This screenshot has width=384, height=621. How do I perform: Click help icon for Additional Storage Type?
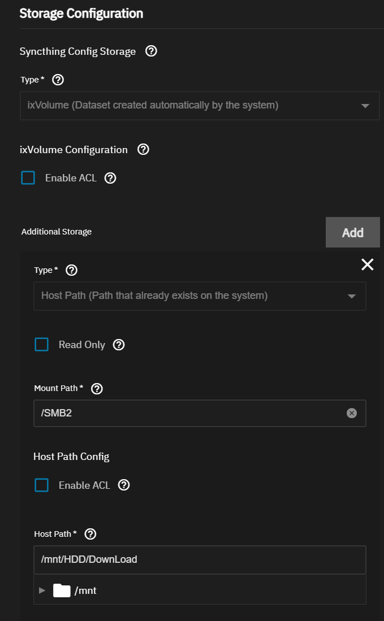coord(71,271)
